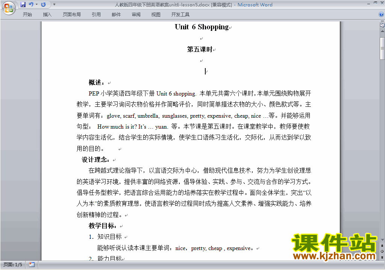Click the vertical scrollbar thumb
Image resolution: width=385 pixels, height=270 pixels.
382,49
